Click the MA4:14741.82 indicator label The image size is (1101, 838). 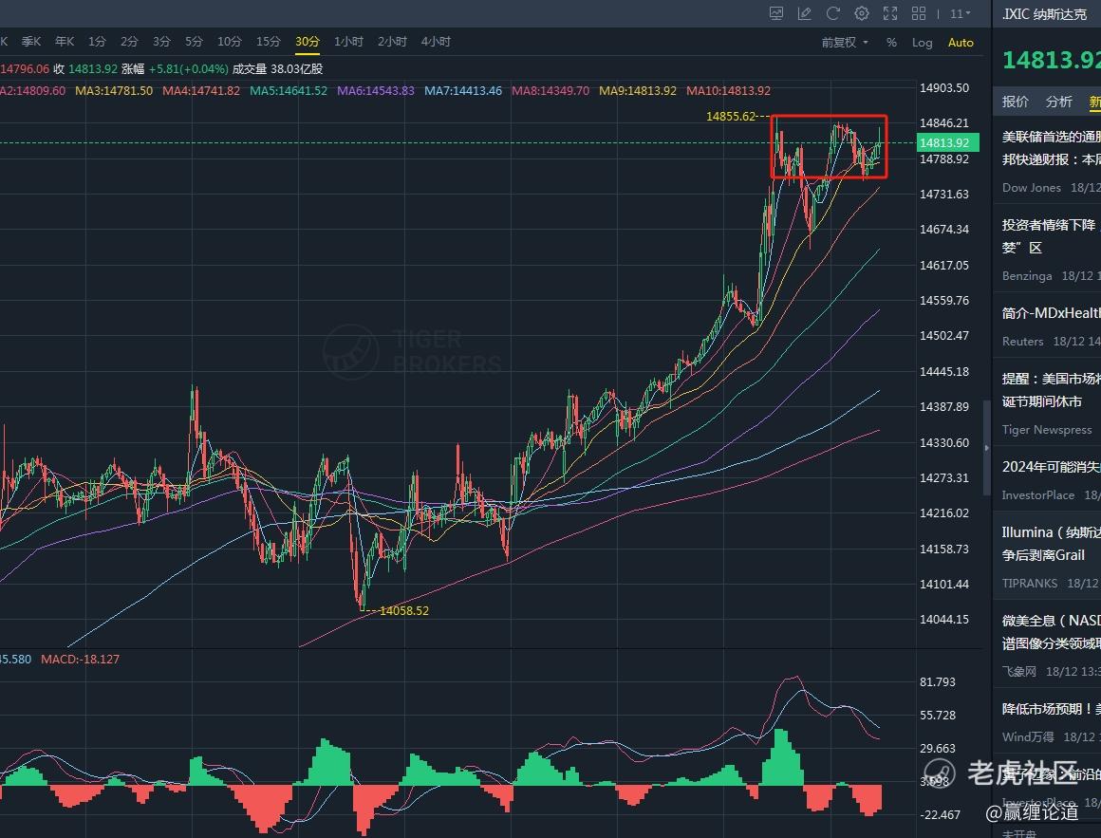201,90
